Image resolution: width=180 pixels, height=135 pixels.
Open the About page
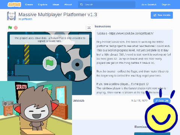click(68, 4)
